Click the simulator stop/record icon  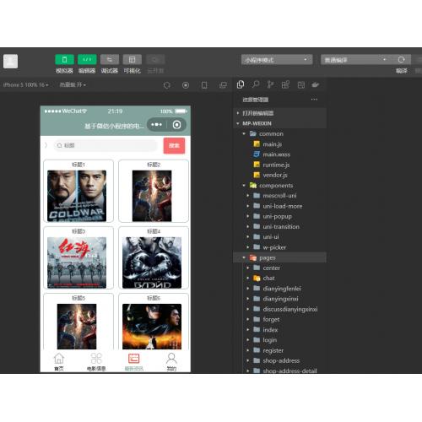coord(186,85)
